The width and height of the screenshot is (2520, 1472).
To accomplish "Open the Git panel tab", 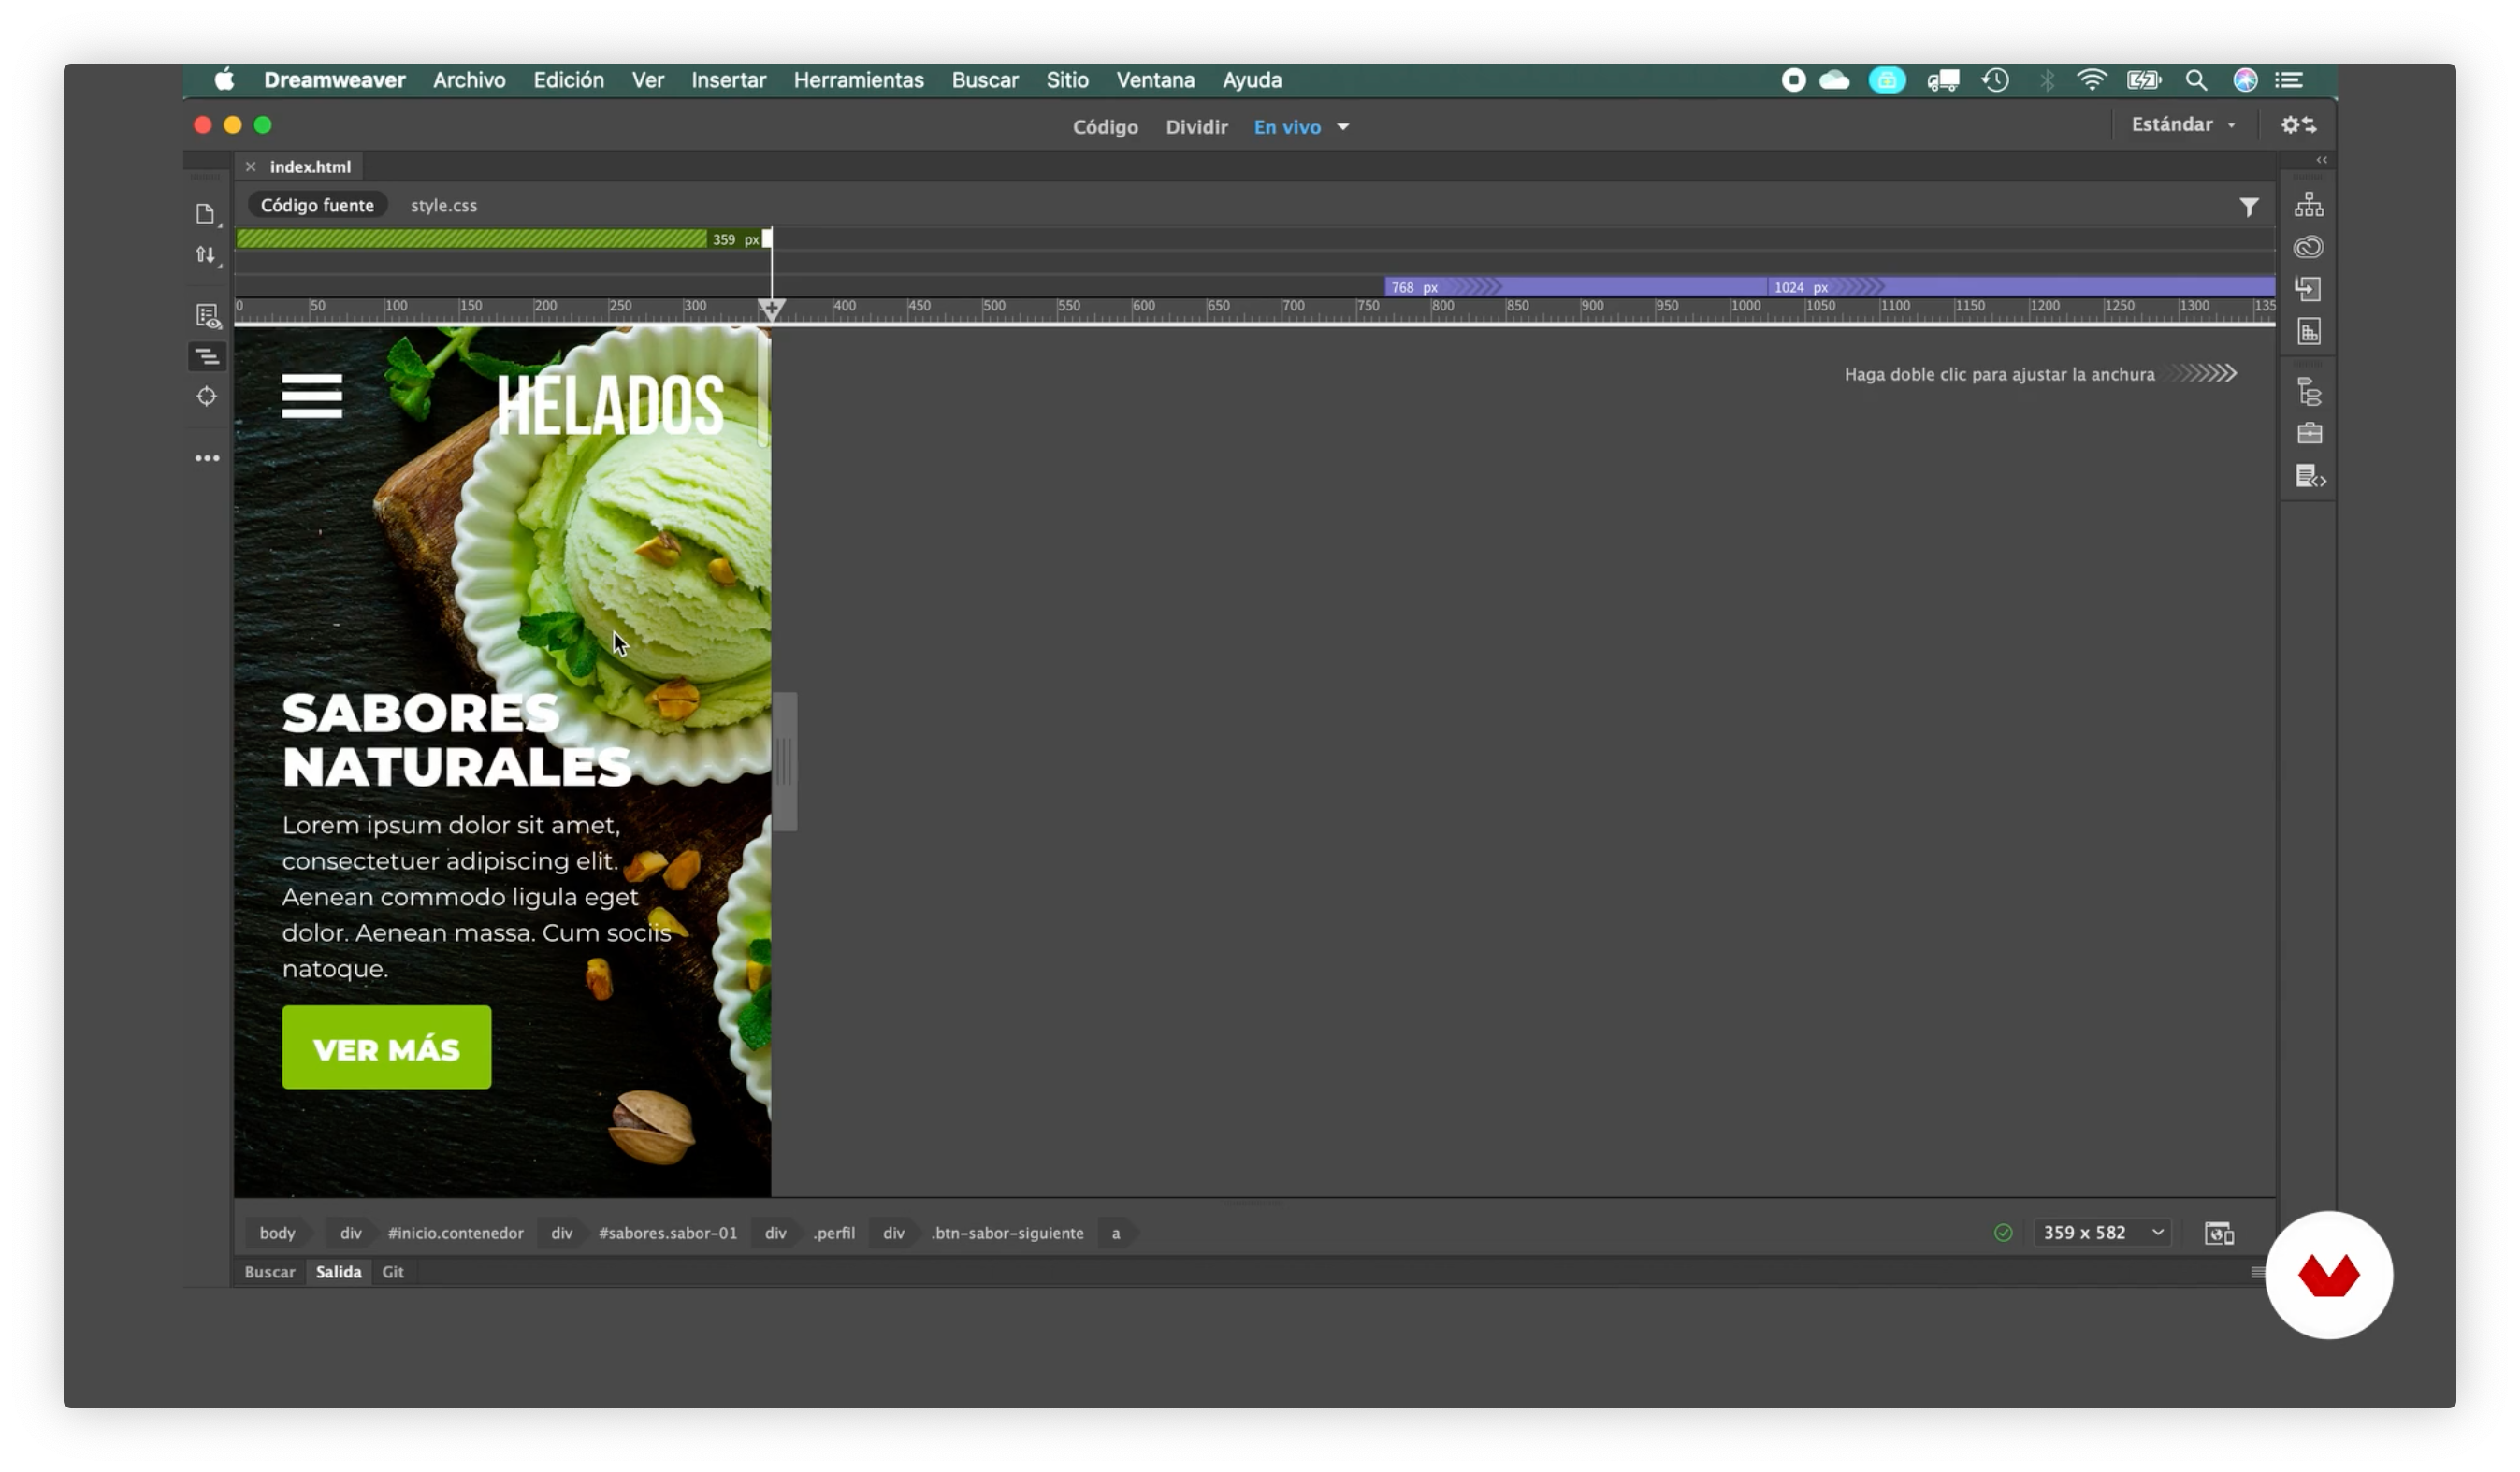I will point(393,1272).
